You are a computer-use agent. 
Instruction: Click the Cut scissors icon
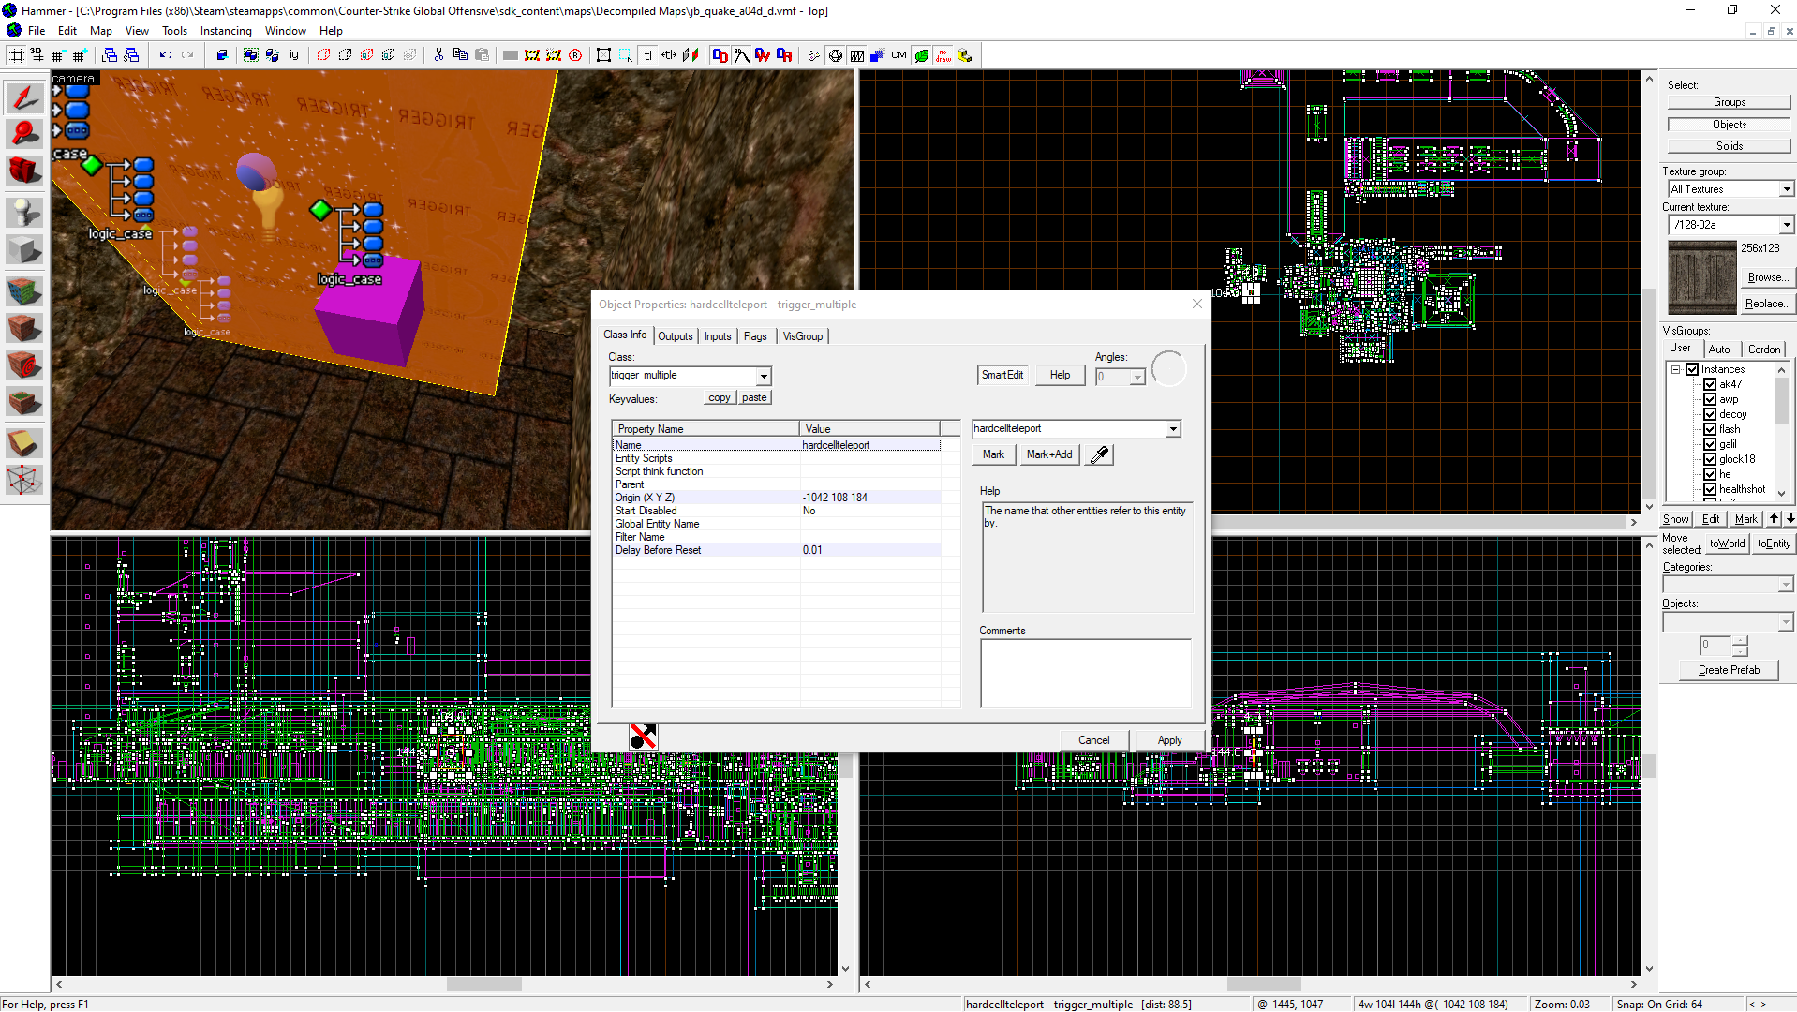point(438,55)
